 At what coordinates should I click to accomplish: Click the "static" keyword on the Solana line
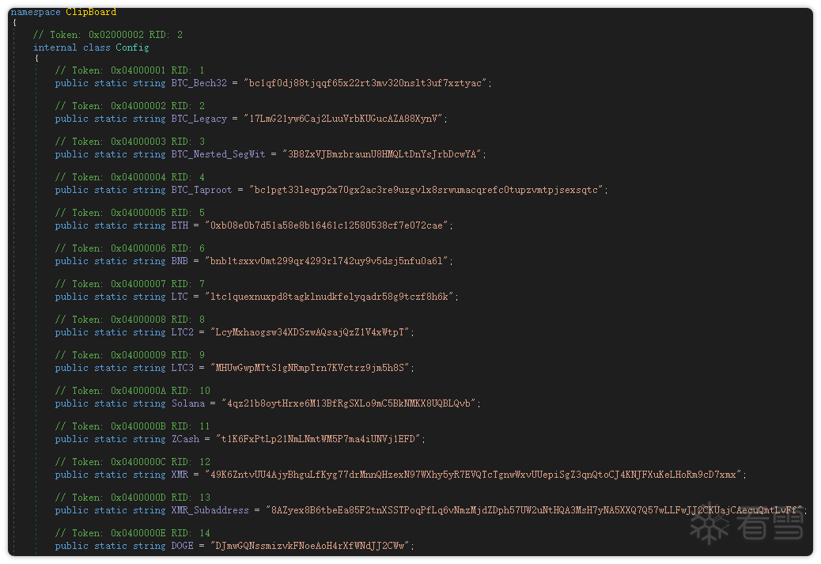pos(111,403)
